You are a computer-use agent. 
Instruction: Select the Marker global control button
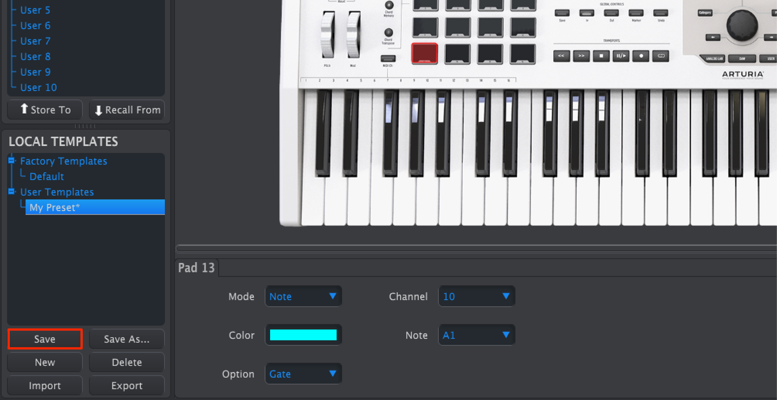636,13
